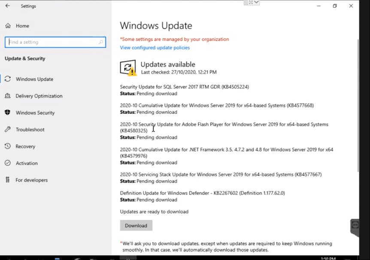Restore down the Settings window
370x260 pixels.
click(335, 6)
